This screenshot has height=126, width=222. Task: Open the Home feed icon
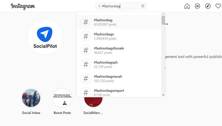(187, 6)
